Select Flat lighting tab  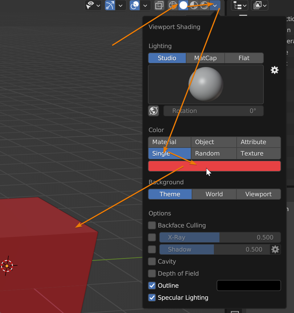pyautogui.click(x=244, y=58)
